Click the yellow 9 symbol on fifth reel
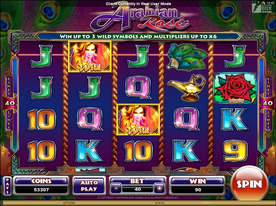Image resolution: width=276 pixels, height=206 pixels. pos(235,151)
